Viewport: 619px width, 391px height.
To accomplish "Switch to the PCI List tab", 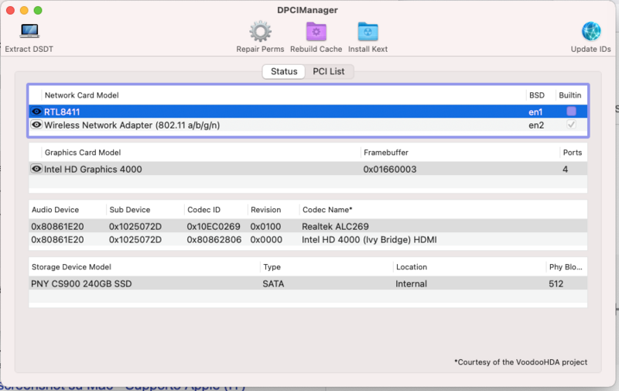I will [328, 71].
